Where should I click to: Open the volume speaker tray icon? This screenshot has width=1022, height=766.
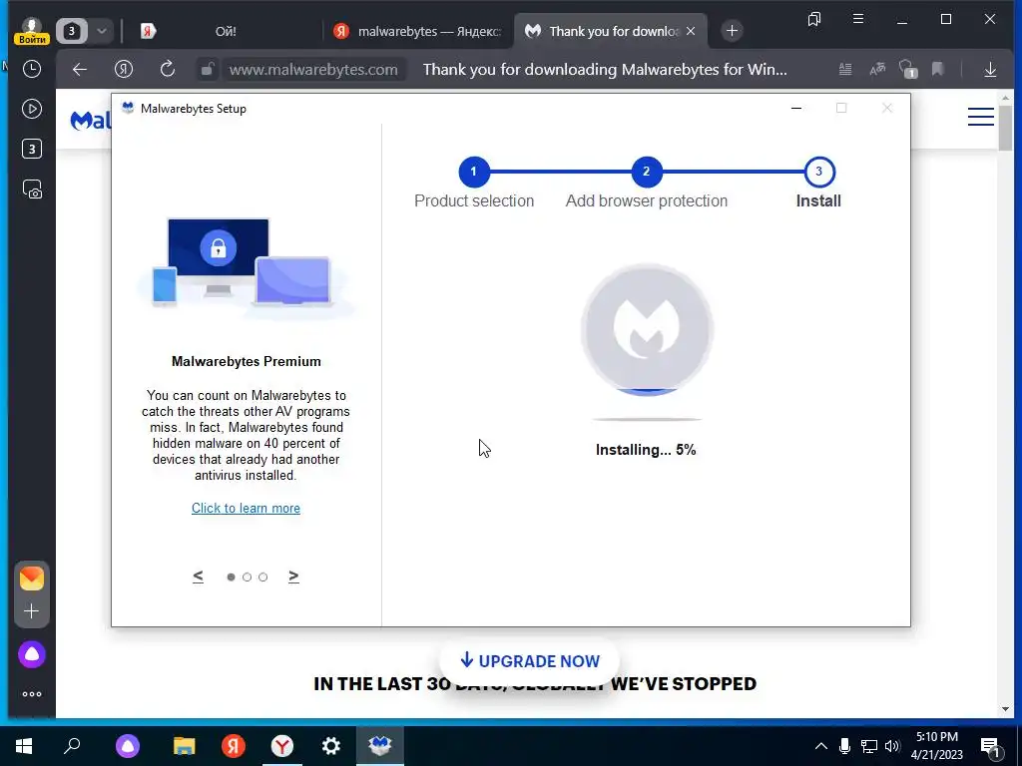(892, 746)
